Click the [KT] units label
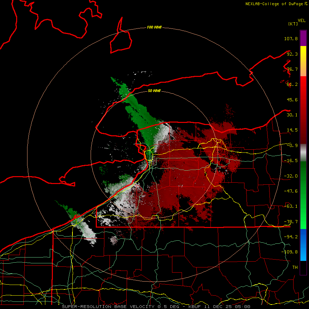 (x=293, y=24)
